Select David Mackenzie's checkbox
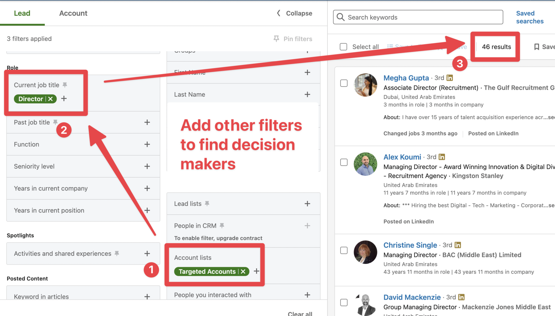555x316 pixels. point(344,302)
